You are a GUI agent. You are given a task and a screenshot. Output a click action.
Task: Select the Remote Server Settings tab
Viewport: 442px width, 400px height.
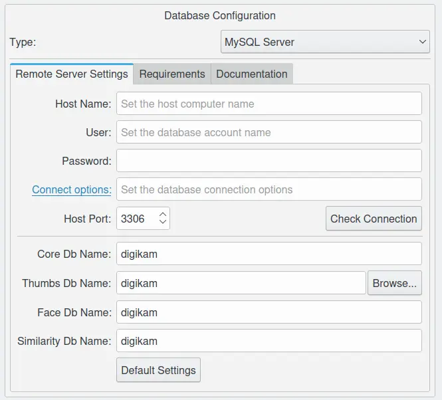[x=72, y=74]
